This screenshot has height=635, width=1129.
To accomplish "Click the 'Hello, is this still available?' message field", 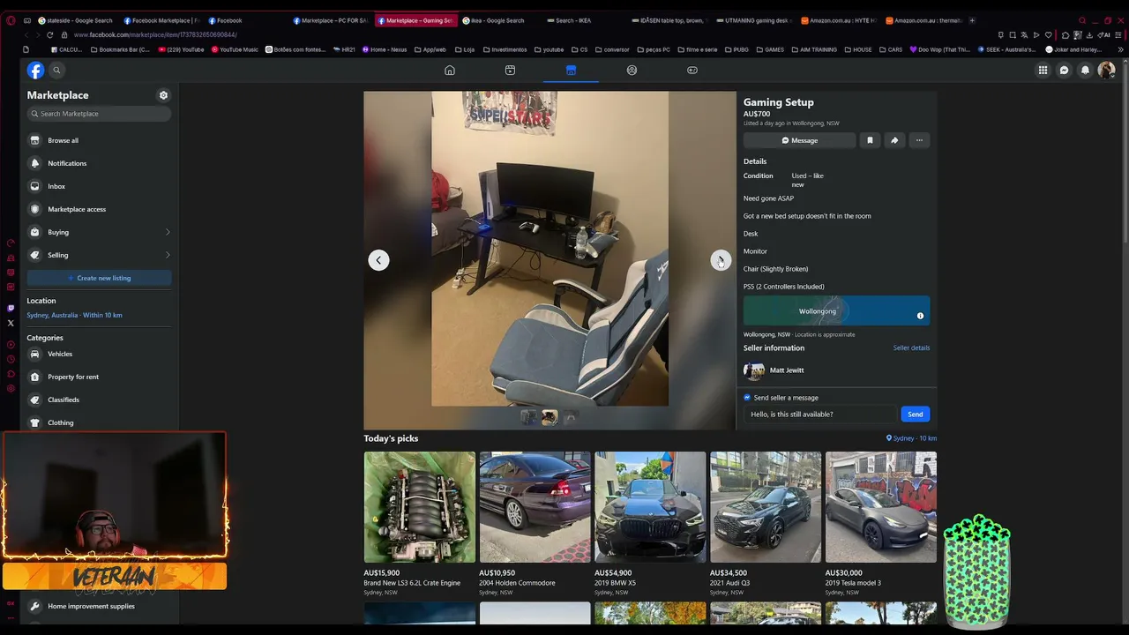I will tap(821, 415).
